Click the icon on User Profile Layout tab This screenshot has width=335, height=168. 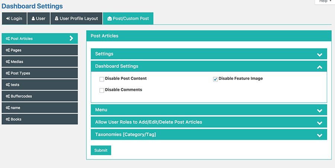click(57, 19)
